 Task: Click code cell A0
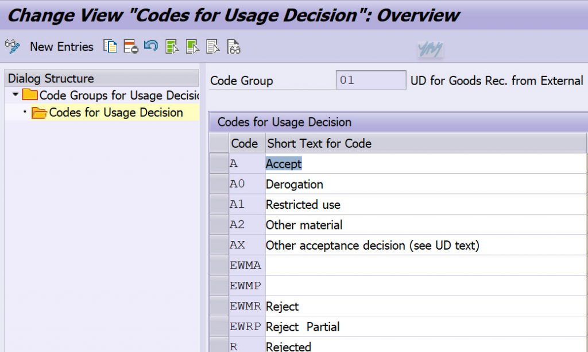click(247, 183)
